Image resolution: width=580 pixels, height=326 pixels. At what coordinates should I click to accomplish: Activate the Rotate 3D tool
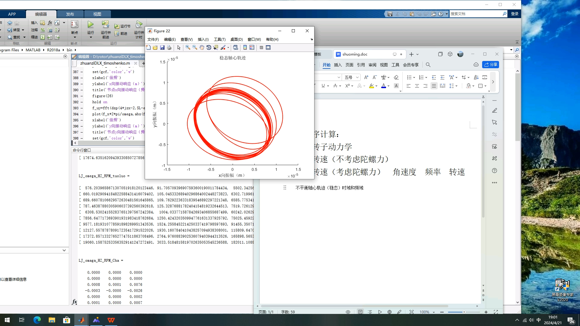click(209, 47)
